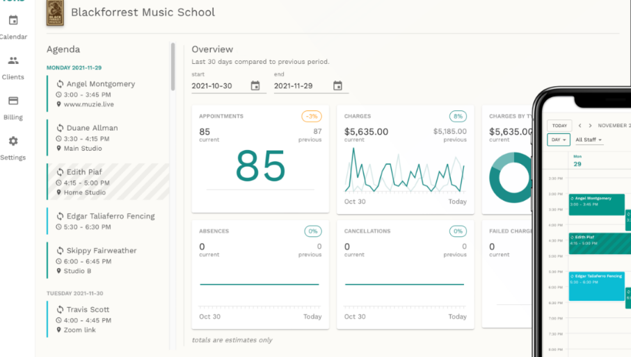Click the -3% badge on Appointments card

pyautogui.click(x=312, y=117)
